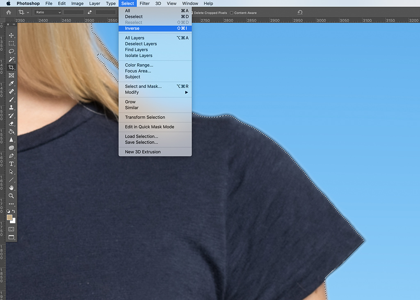
Task: Open Focus Area dialog
Action: tap(155, 71)
